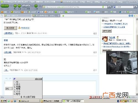Open the 100% page zoom control
Image resolution: width=138 pixels, height=103 pixels.
[x=133, y=97]
